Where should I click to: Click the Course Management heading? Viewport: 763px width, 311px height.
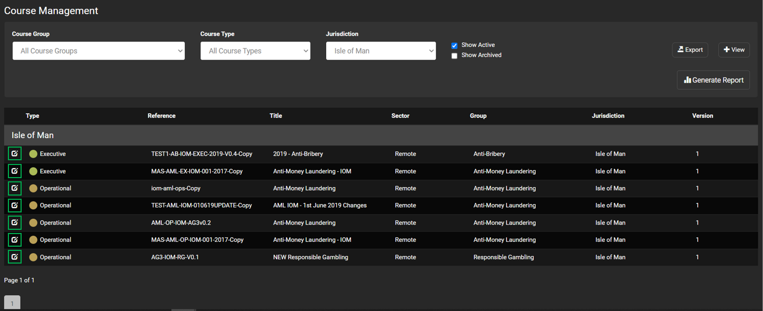51,11
